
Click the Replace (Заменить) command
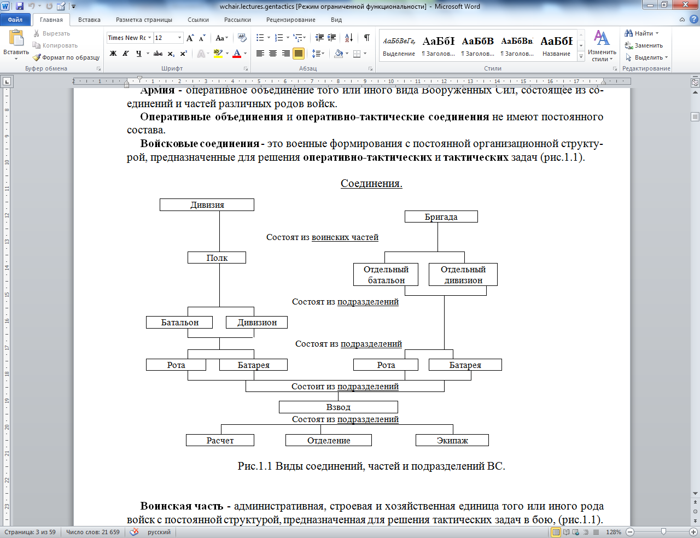pyautogui.click(x=644, y=45)
